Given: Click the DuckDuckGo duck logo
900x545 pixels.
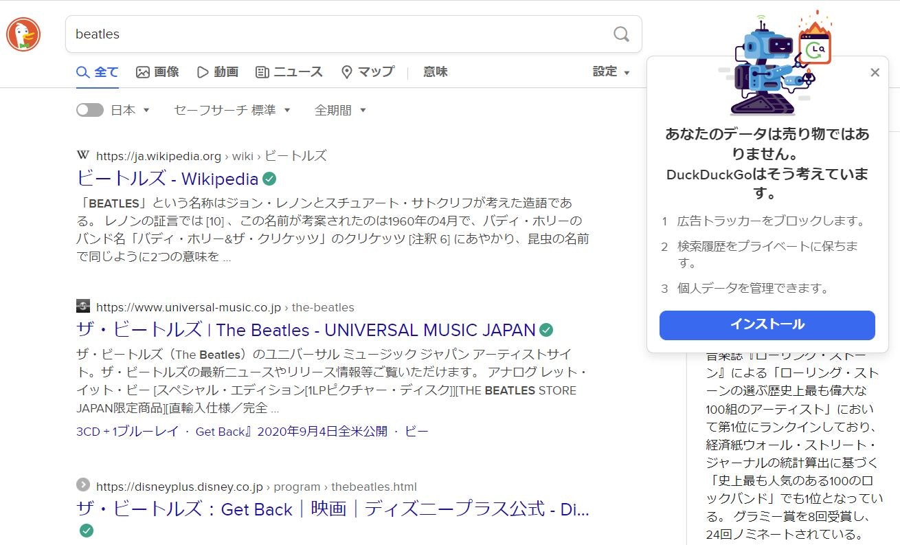Looking at the screenshot, I should 25,34.
